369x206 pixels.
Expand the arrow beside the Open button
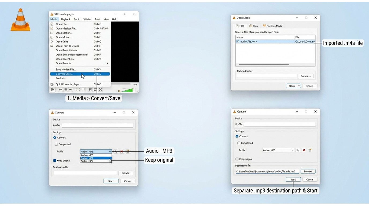pos(299,86)
